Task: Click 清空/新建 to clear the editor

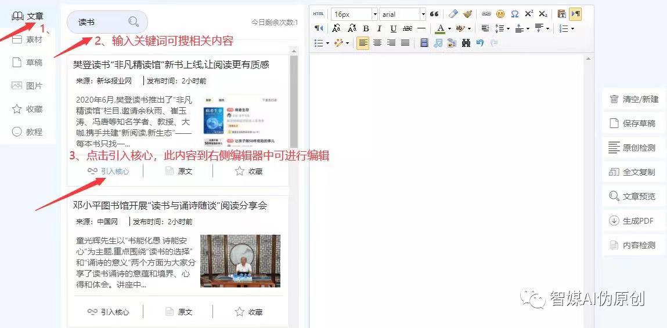Action: click(x=634, y=100)
